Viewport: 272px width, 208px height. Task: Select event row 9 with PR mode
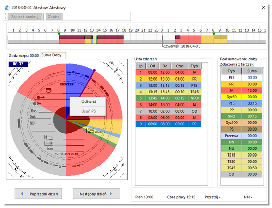tap(168, 124)
